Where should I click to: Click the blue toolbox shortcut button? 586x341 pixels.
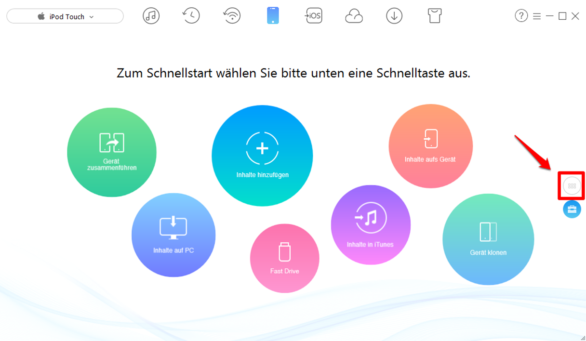coord(572,209)
